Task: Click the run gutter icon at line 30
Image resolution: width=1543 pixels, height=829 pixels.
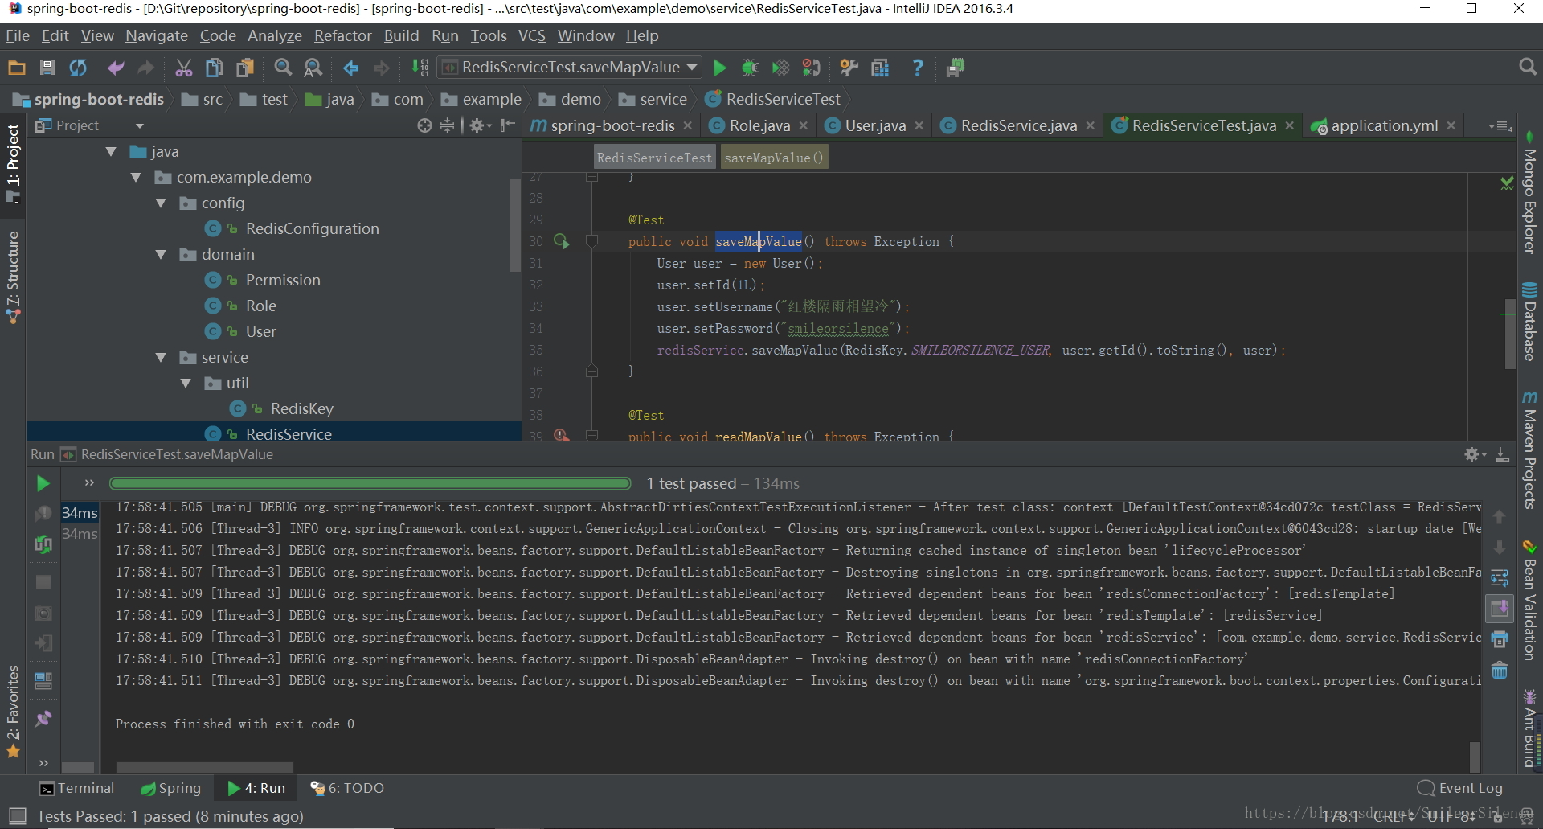Action: 561,241
